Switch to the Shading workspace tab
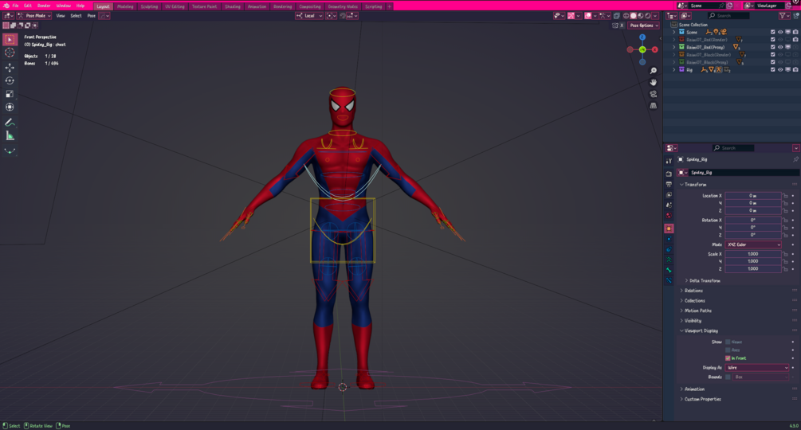 [x=233, y=6]
